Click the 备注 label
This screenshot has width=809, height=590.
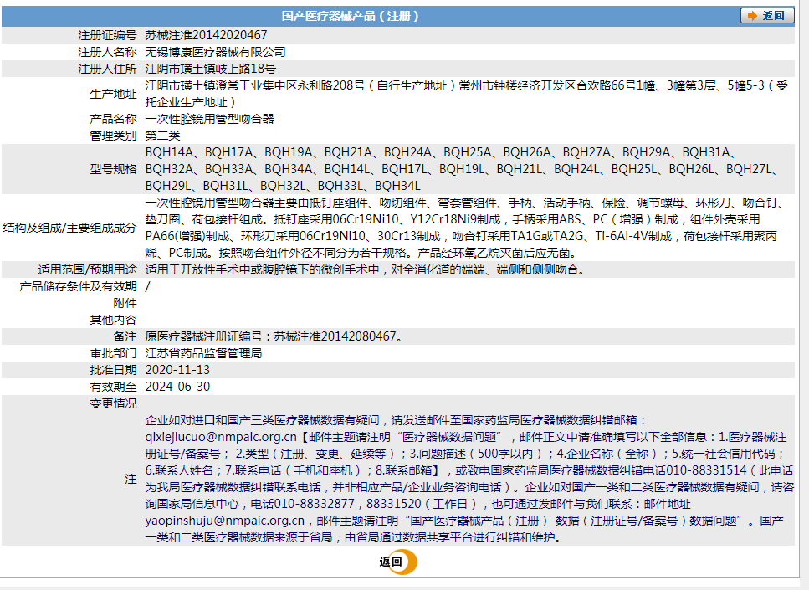pos(125,336)
